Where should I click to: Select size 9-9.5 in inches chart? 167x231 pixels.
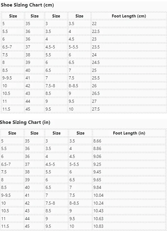pyautogui.click(x=6, y=195)
